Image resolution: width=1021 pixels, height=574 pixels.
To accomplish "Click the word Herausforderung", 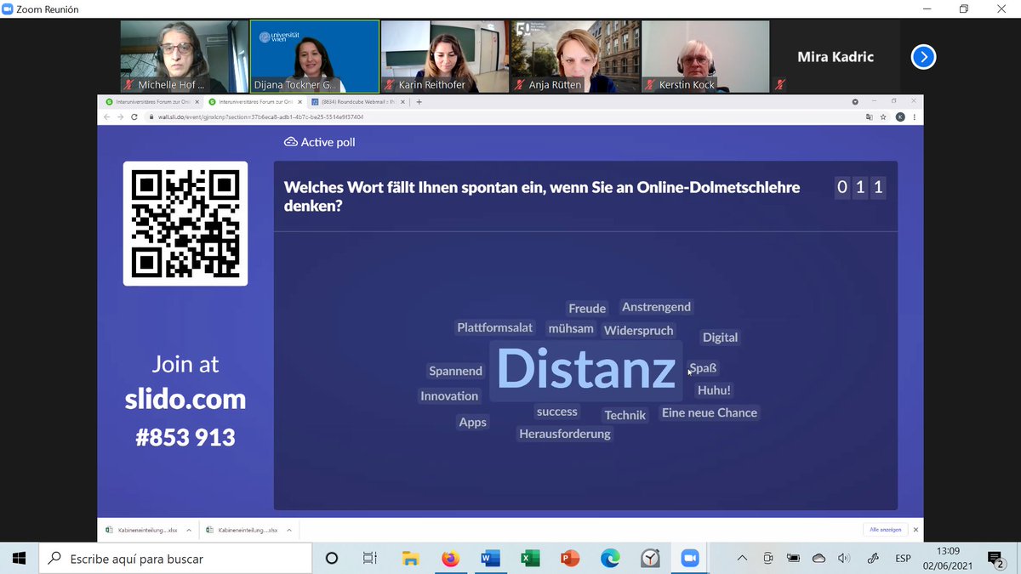I will tap(565, 434).
